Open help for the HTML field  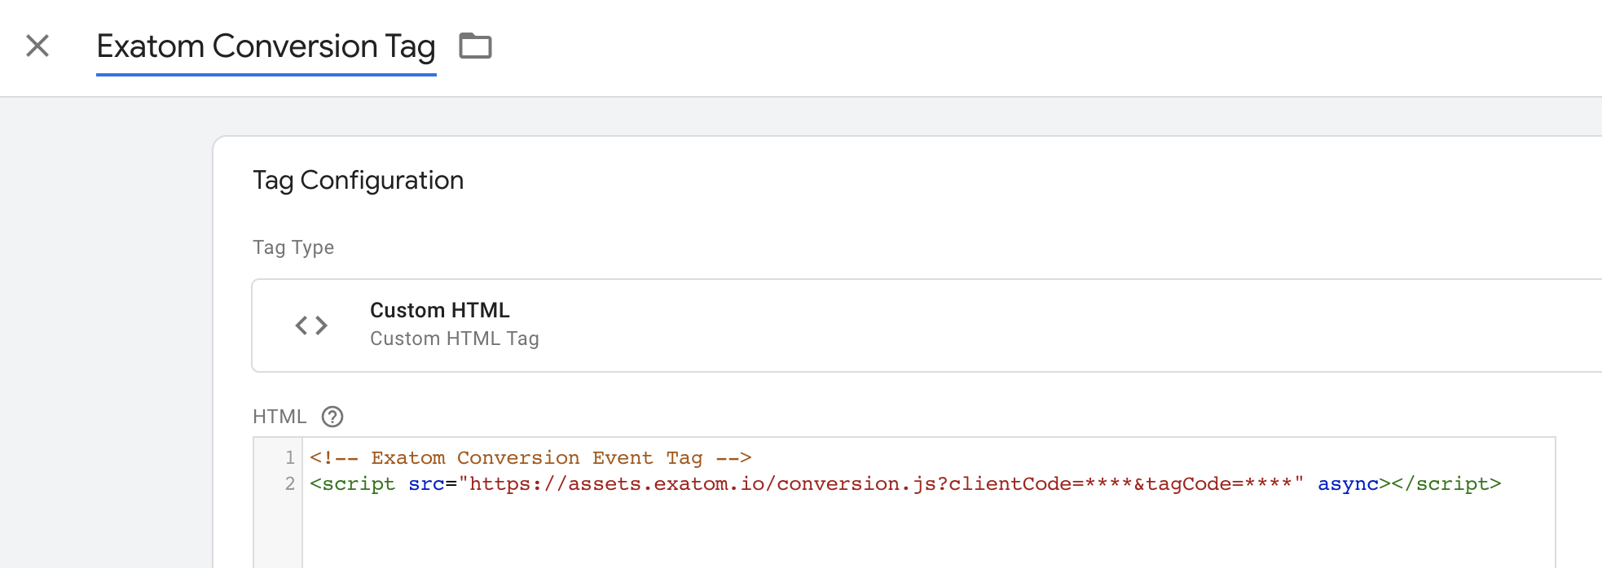pos(332,417)
